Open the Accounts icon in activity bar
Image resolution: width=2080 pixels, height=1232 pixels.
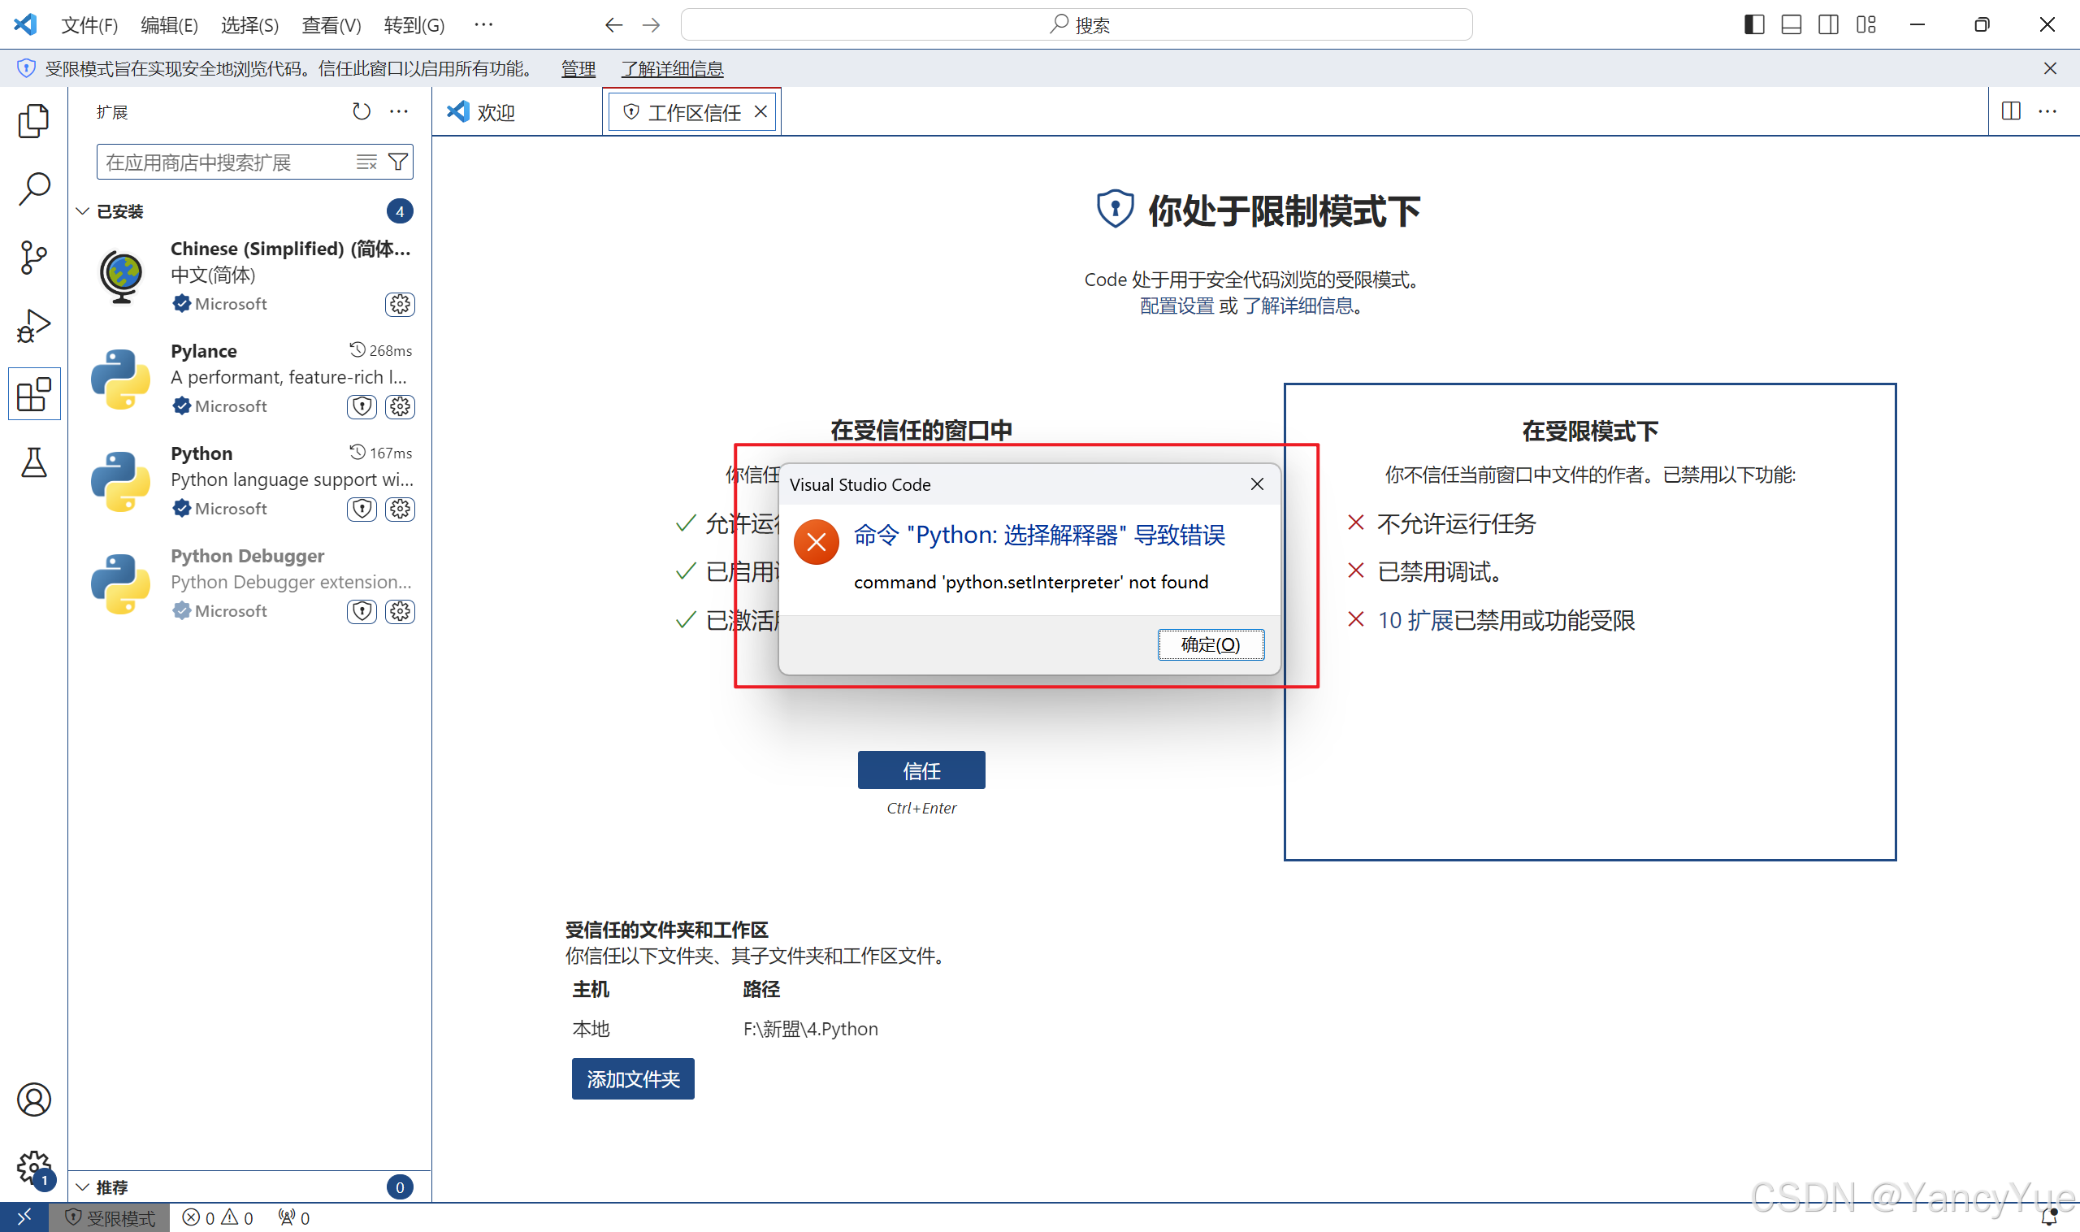pos(33,1100)
